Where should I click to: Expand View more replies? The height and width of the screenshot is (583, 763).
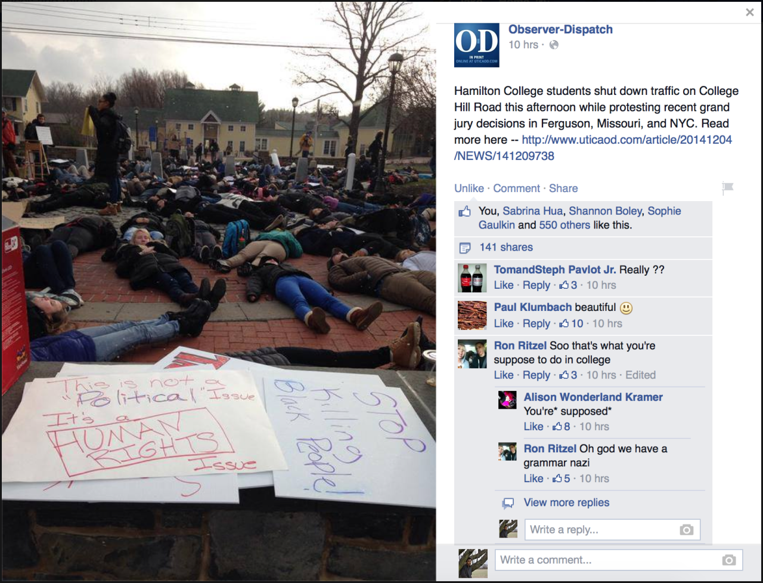pos(566,502)
